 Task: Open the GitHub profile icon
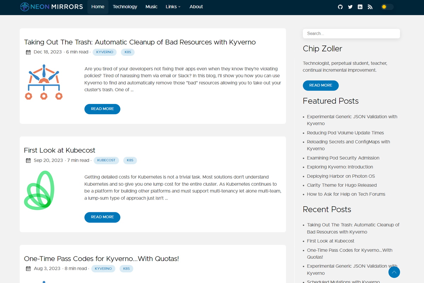(x=340, y=7)
